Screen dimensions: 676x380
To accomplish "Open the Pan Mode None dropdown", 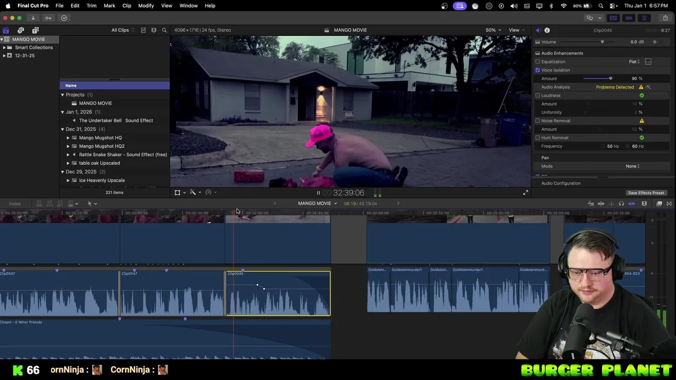I will (633, 166).
